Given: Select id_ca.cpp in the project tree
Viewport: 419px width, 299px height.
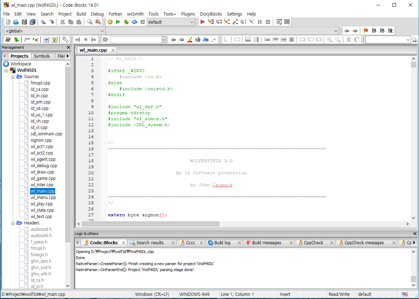Looking at the screenshot, I should point(39,89).
